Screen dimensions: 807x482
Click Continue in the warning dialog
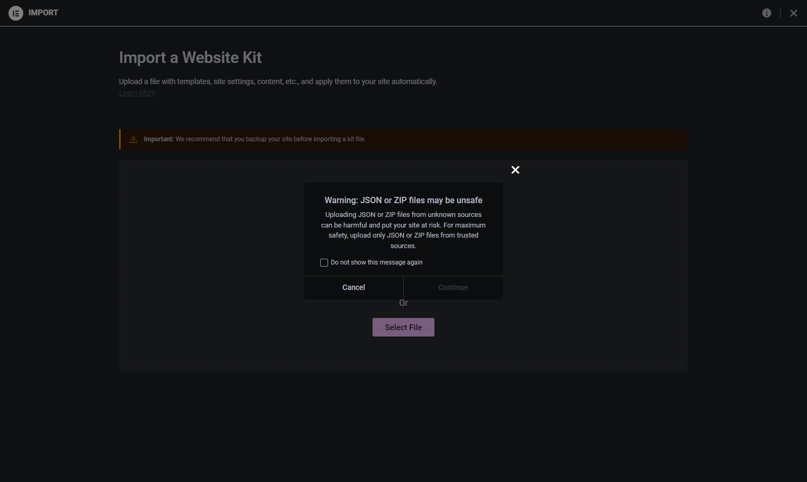coord(453,287)
